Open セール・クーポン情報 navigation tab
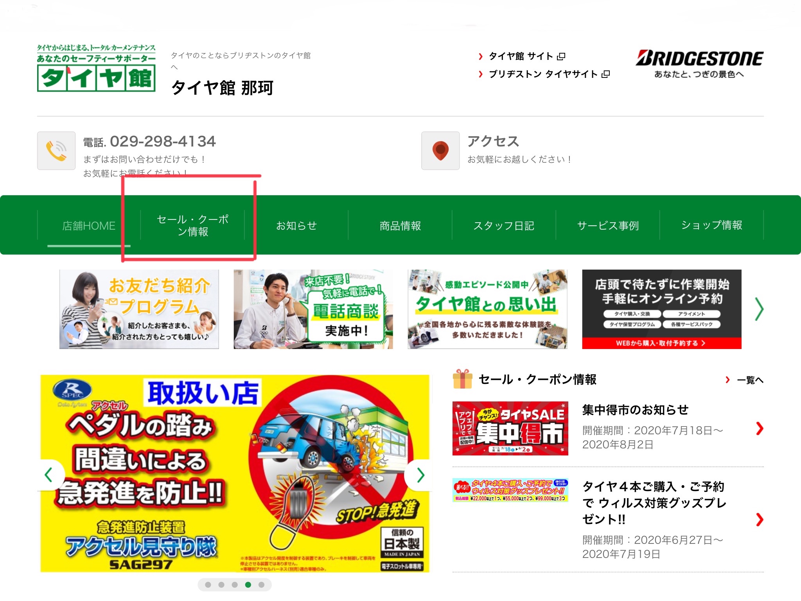 coord(192,225)
